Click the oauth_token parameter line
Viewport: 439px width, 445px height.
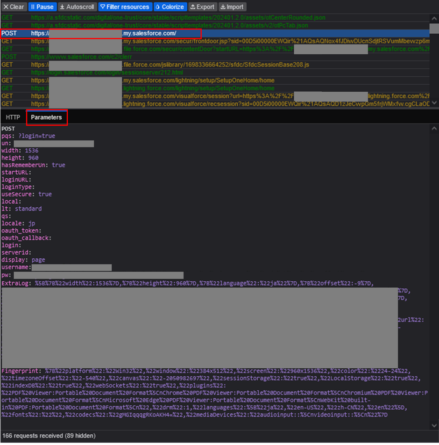pos(21,231)
